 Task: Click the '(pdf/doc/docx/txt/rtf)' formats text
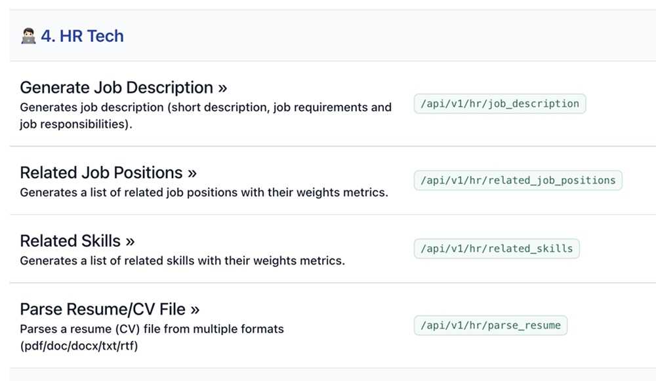tap(79, 345)
